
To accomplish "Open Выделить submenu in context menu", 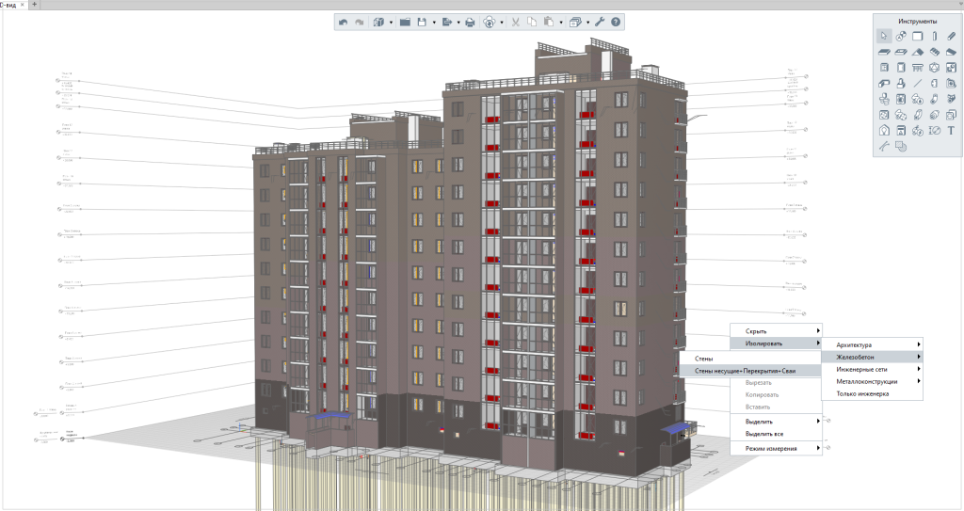I will (776, 422).
